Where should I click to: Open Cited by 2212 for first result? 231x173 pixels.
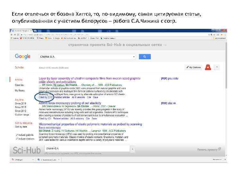tap(46, 97)
